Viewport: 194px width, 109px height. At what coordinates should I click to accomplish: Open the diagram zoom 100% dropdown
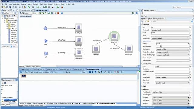[31, 13]
